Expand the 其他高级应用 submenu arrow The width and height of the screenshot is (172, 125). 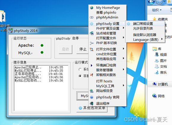click(x=124, y=58)
